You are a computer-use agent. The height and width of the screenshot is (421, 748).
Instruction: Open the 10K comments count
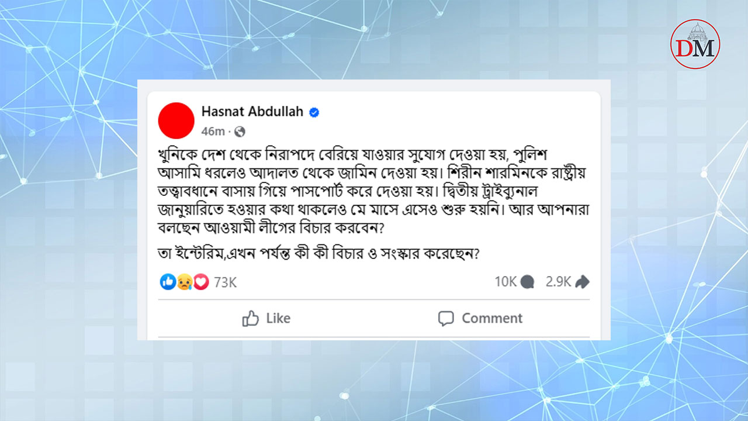coord(505,282)
